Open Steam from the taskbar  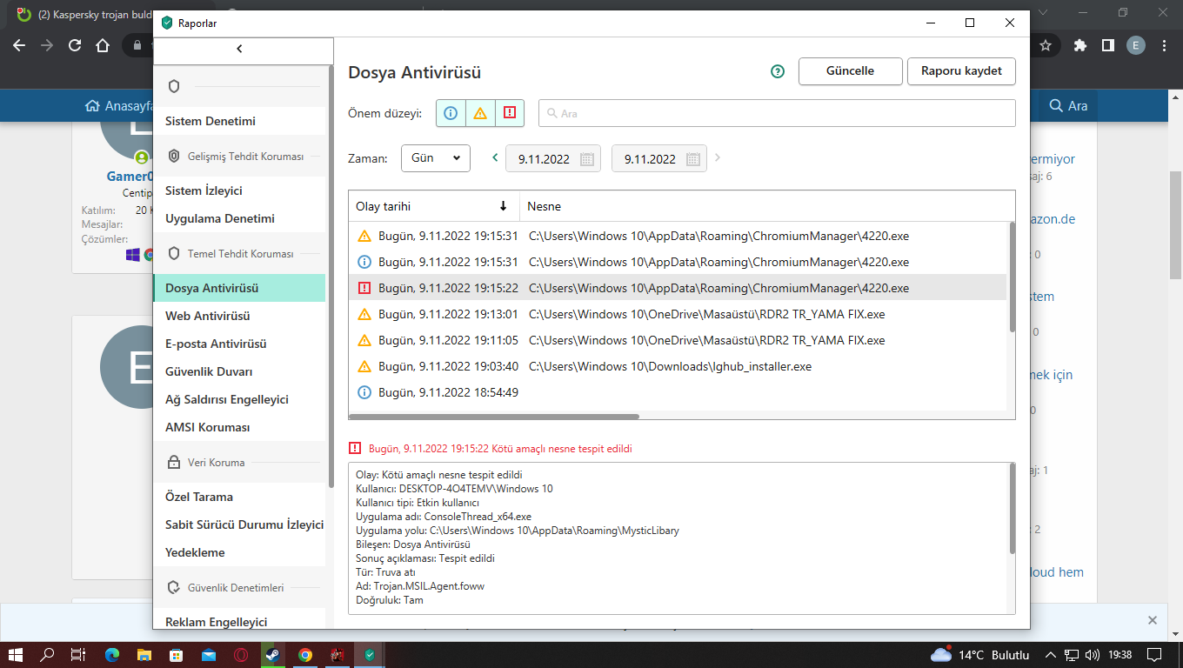pos(272,655)
